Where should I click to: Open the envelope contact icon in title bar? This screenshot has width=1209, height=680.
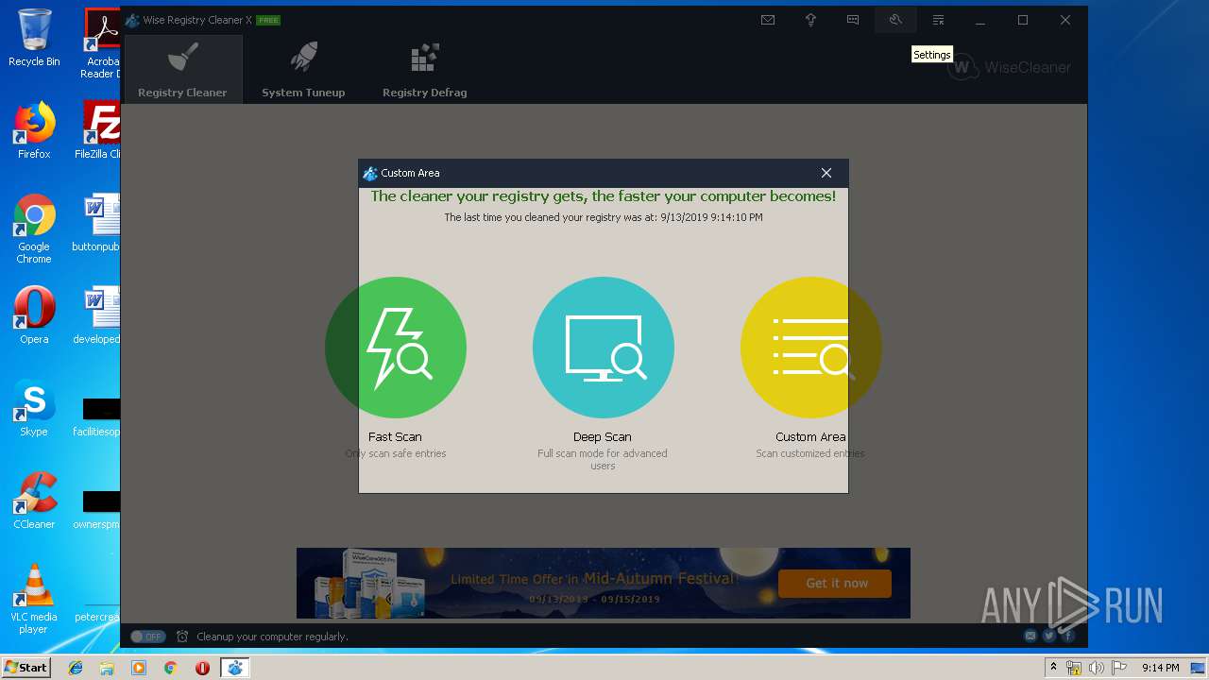click(768, 20)
